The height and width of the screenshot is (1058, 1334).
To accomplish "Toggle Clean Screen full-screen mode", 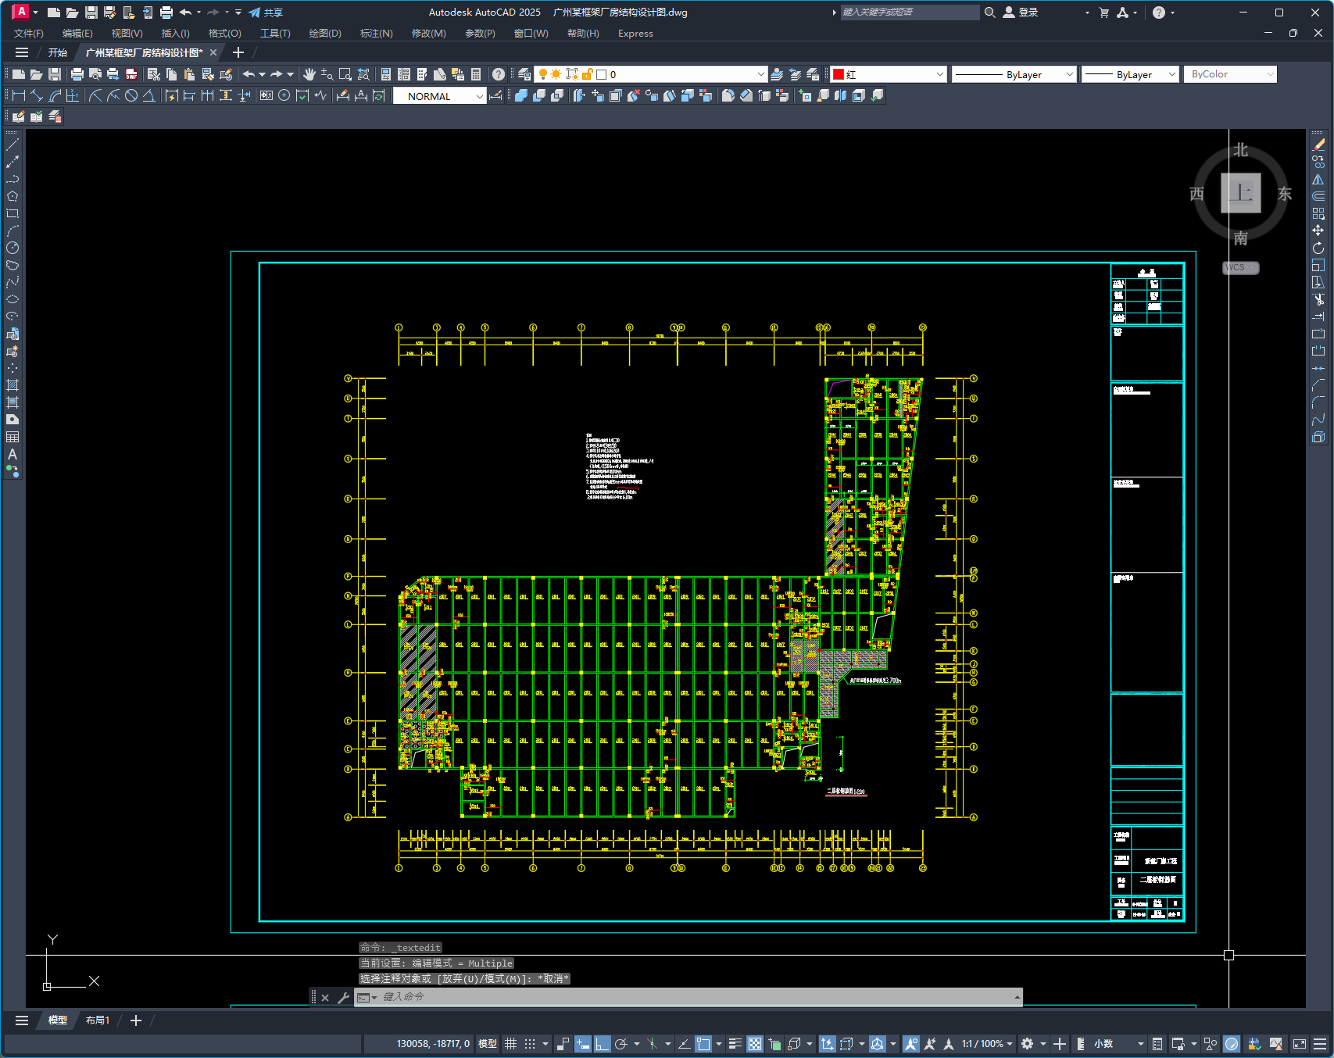I will 1300,1044.
